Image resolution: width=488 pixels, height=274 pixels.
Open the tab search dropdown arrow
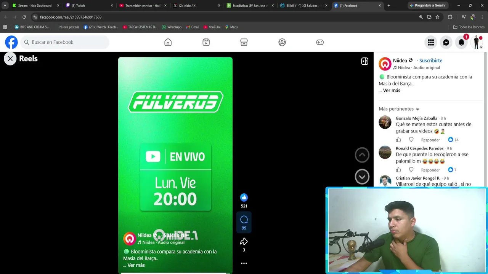[5, 6]
